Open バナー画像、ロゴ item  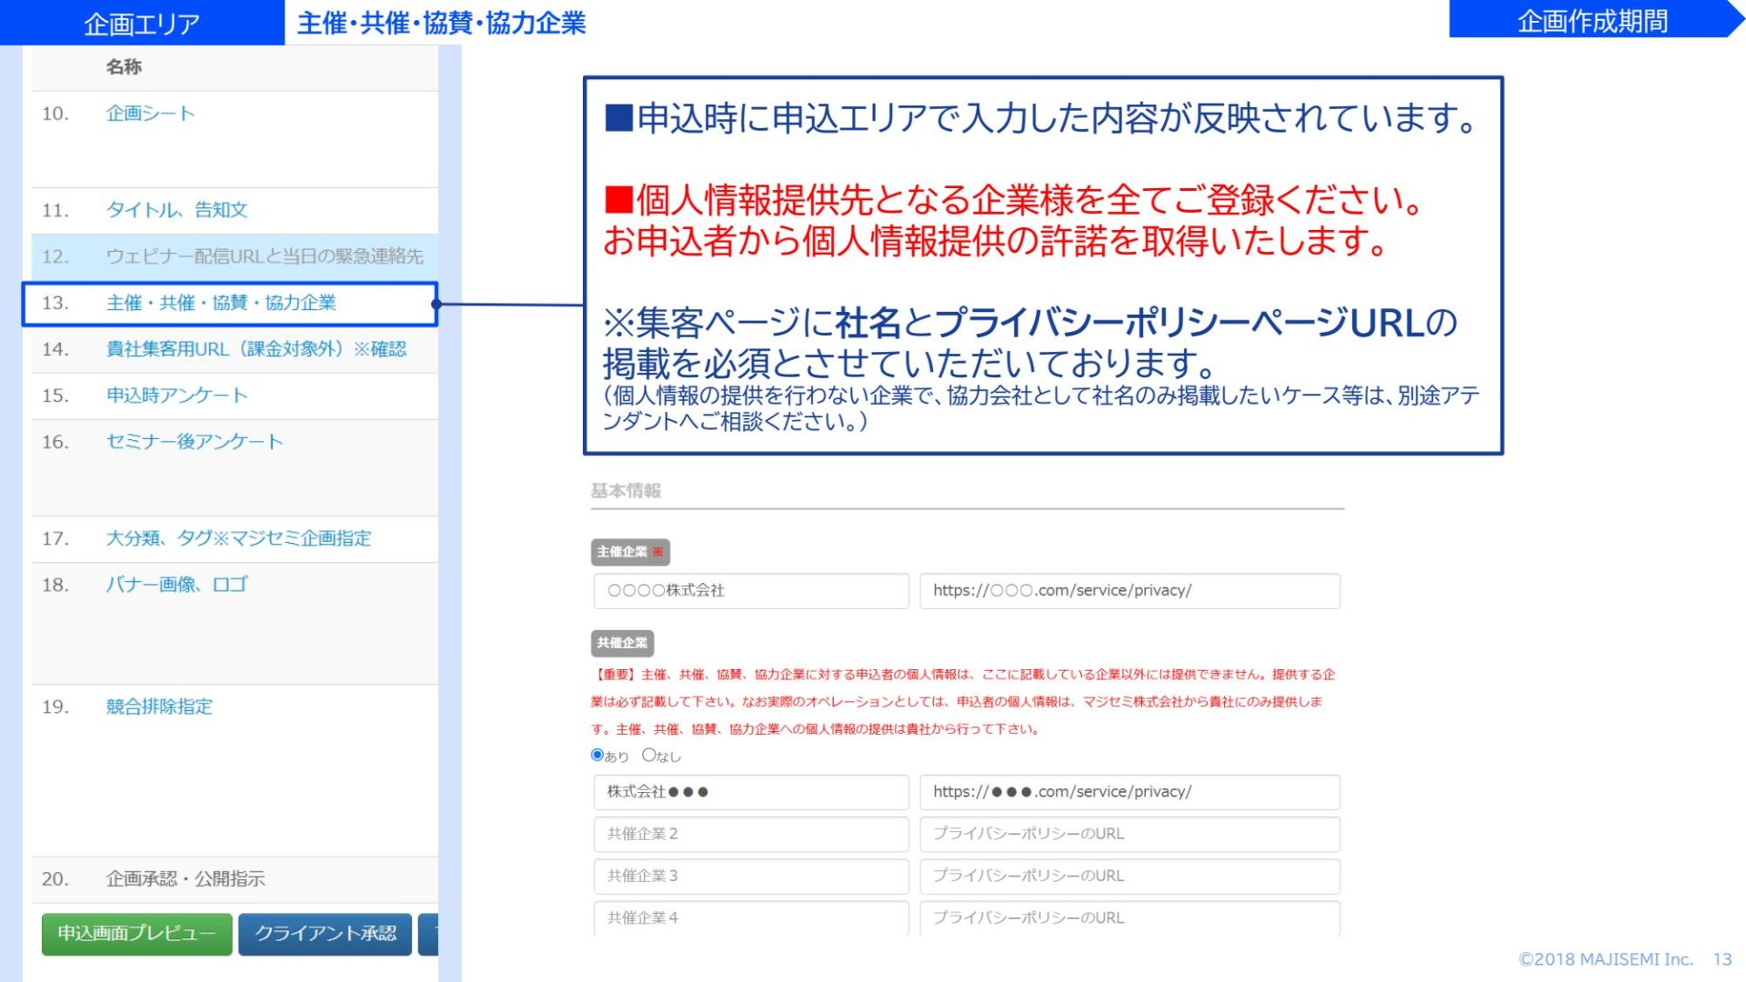coord(176,585)
